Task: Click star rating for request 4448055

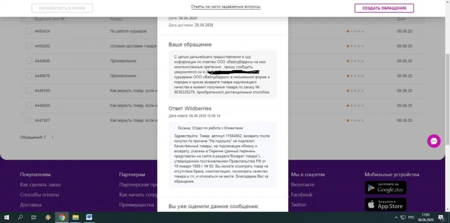Action: (x=355, y=106)
